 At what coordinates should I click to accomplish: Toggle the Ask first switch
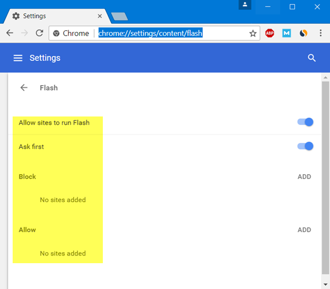click(305, 146)
